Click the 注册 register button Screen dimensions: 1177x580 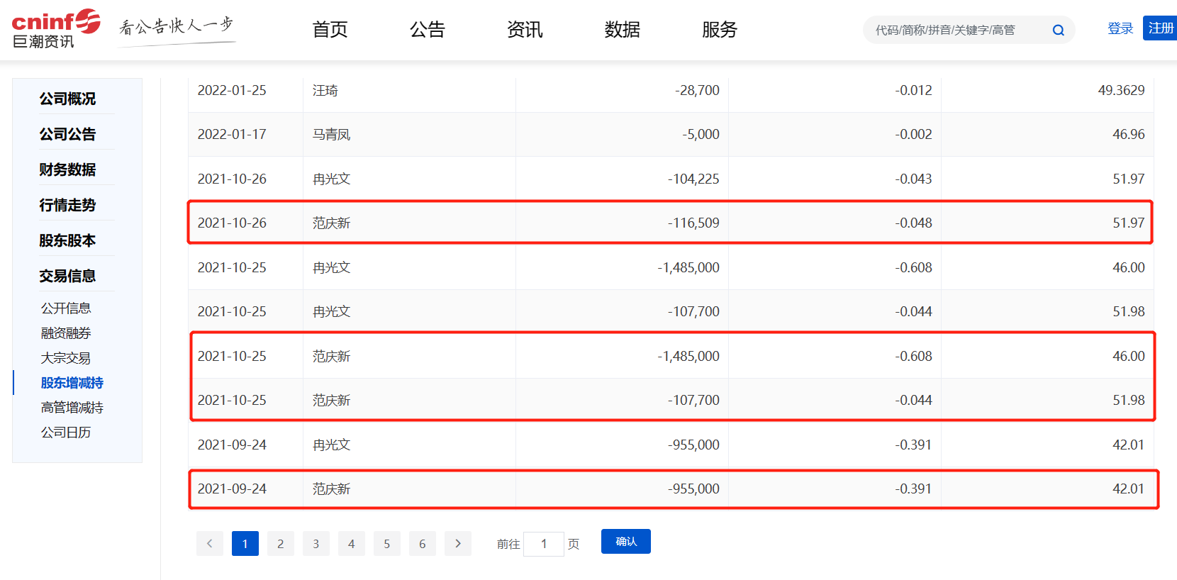point(1161,28)
